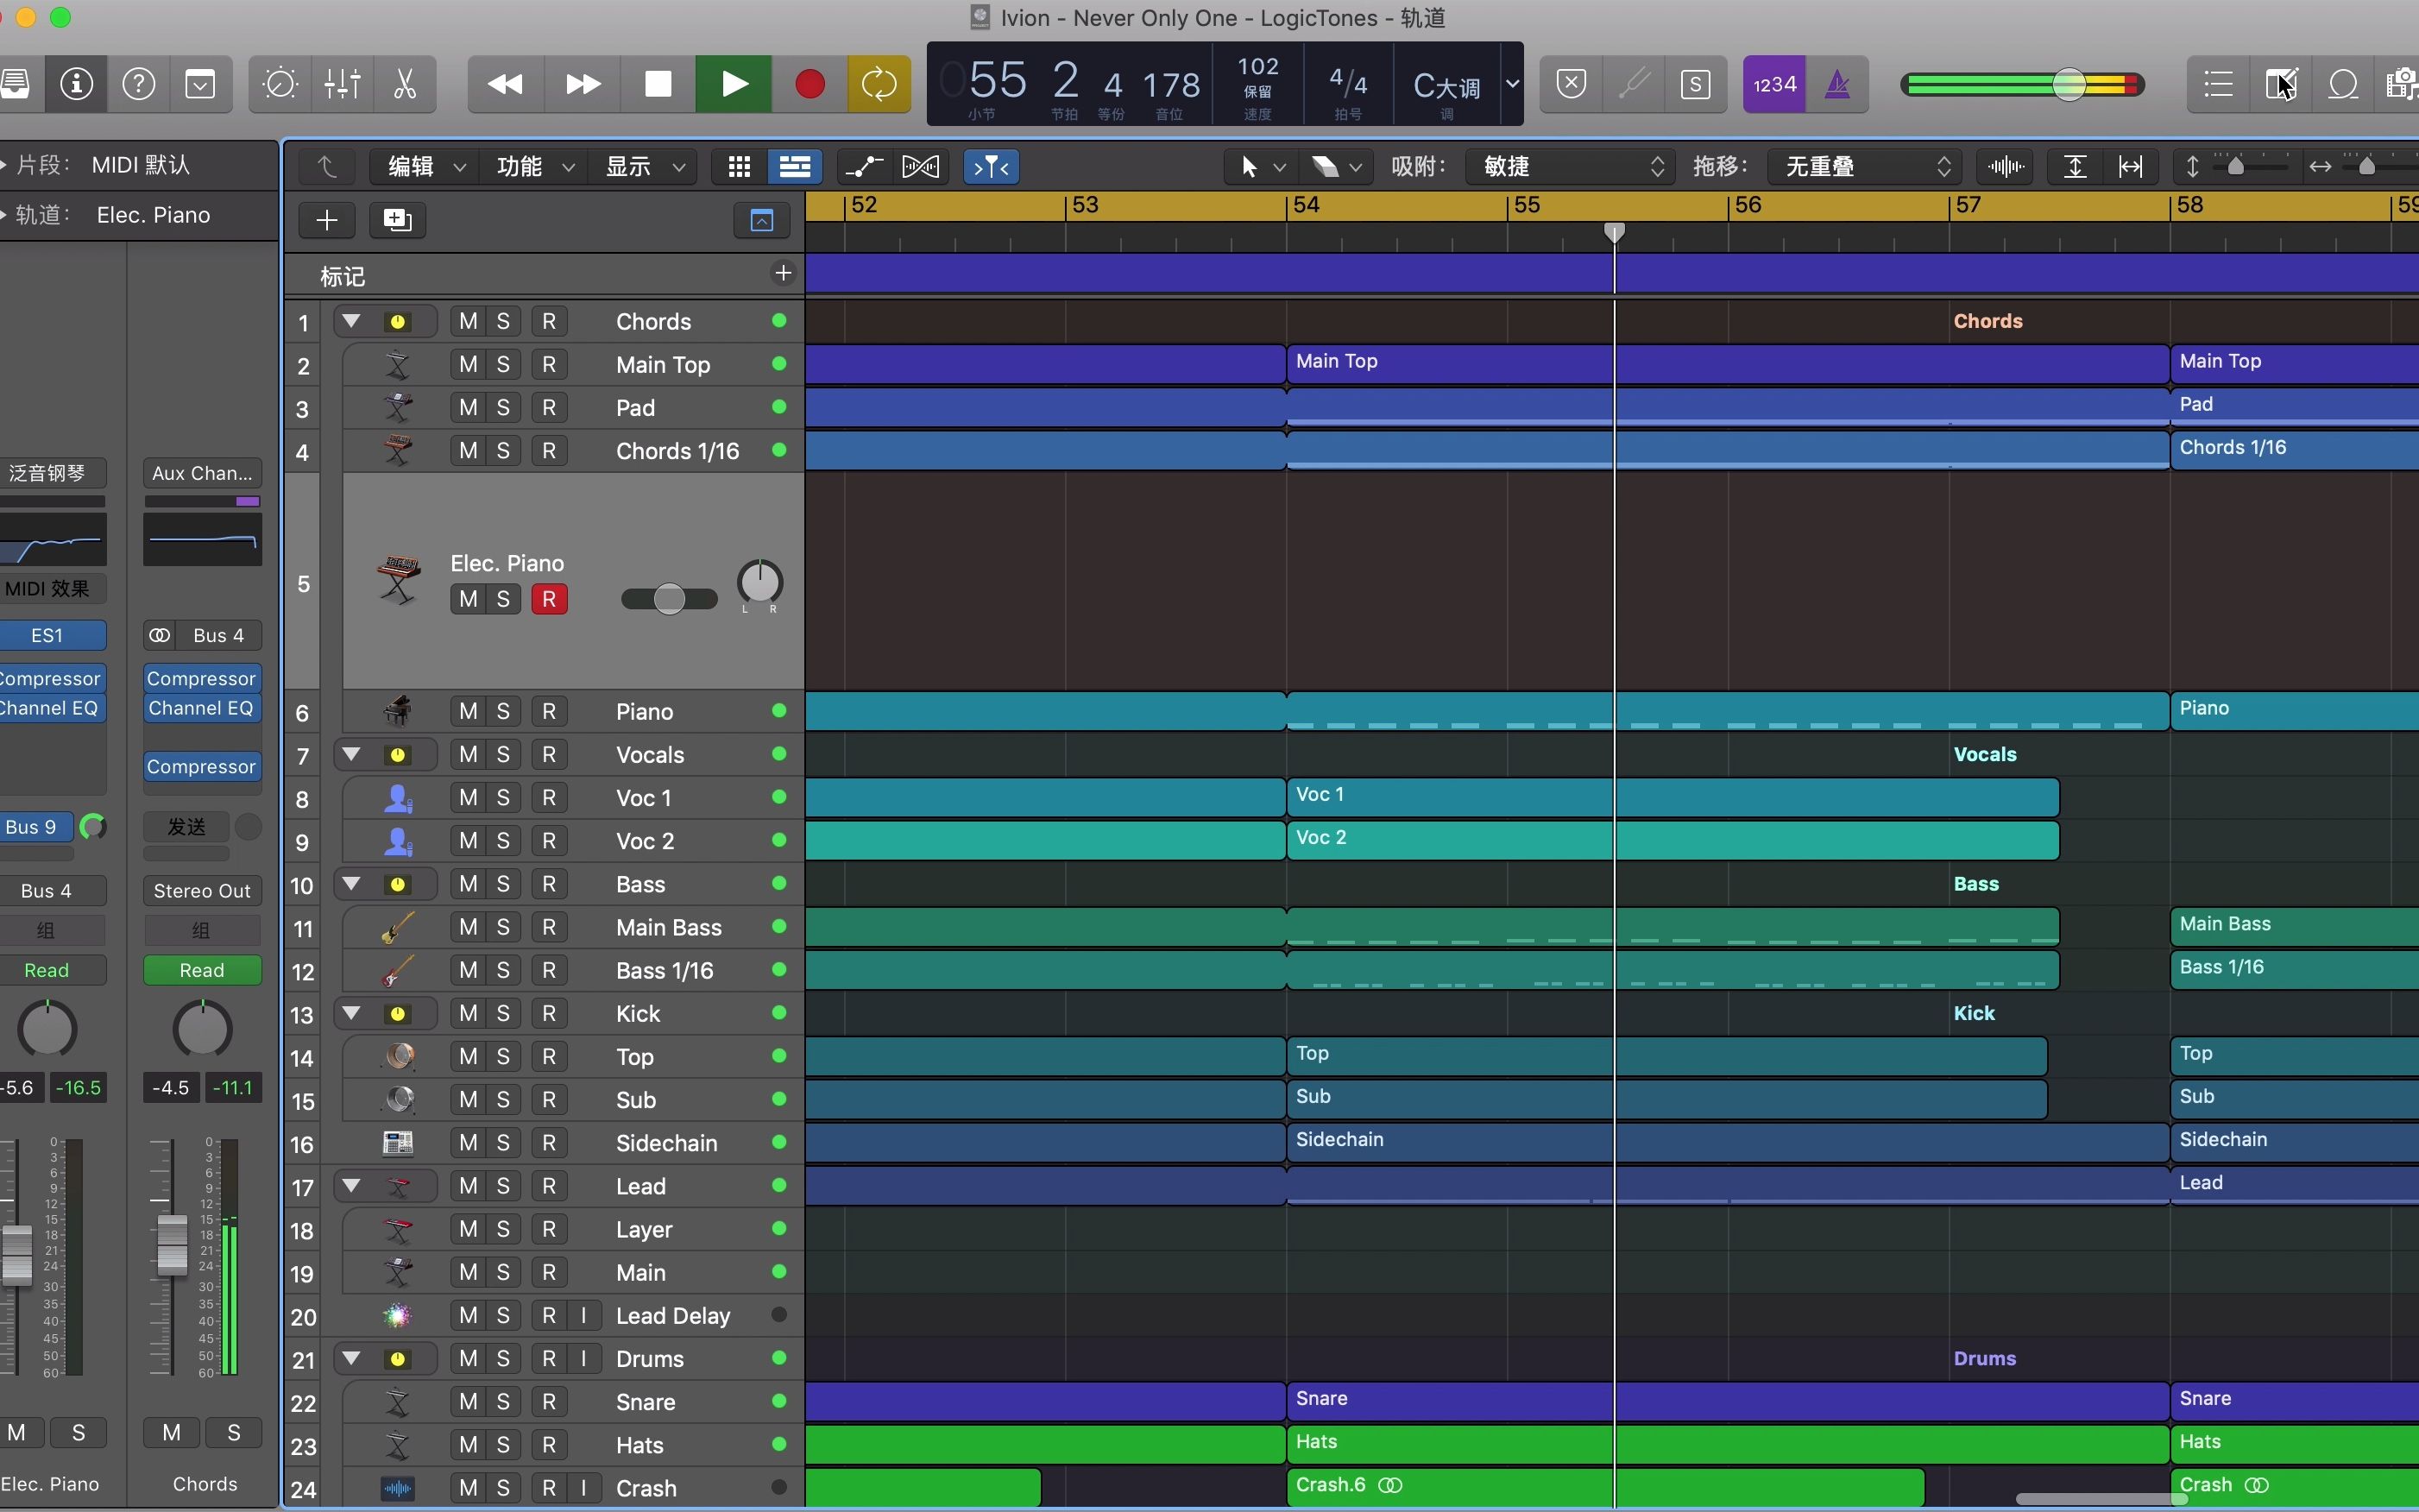Click the Sidechain track icon
The height and width of the screenshot is (1512, 2419).
398,1142
